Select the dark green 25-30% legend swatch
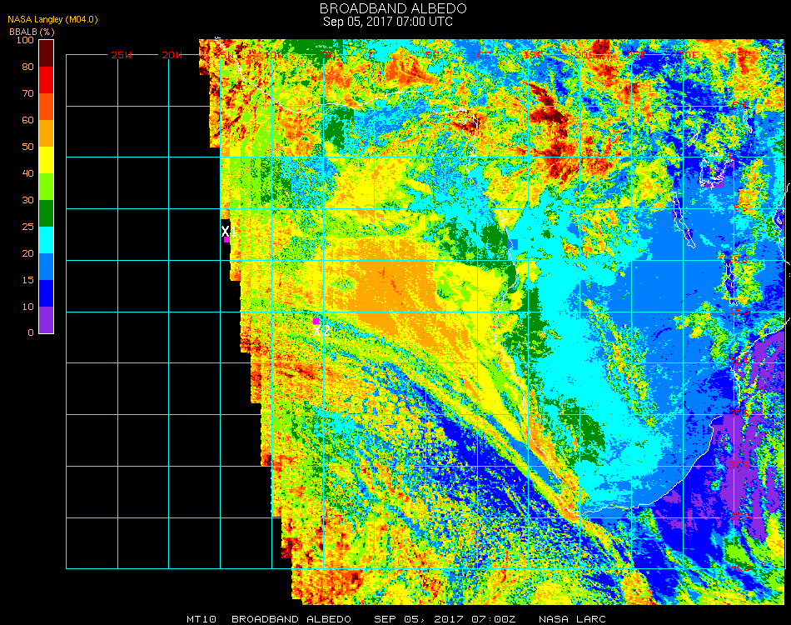Image resolution: width=791 pixels, height=625 pixels. click(x=47, y=213)
